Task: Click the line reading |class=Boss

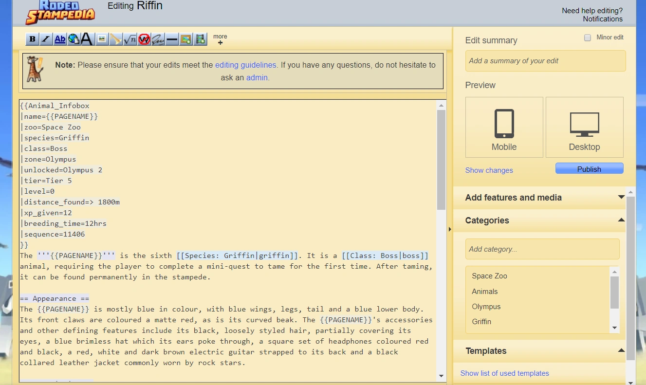Action: click(x=44, y=148)
